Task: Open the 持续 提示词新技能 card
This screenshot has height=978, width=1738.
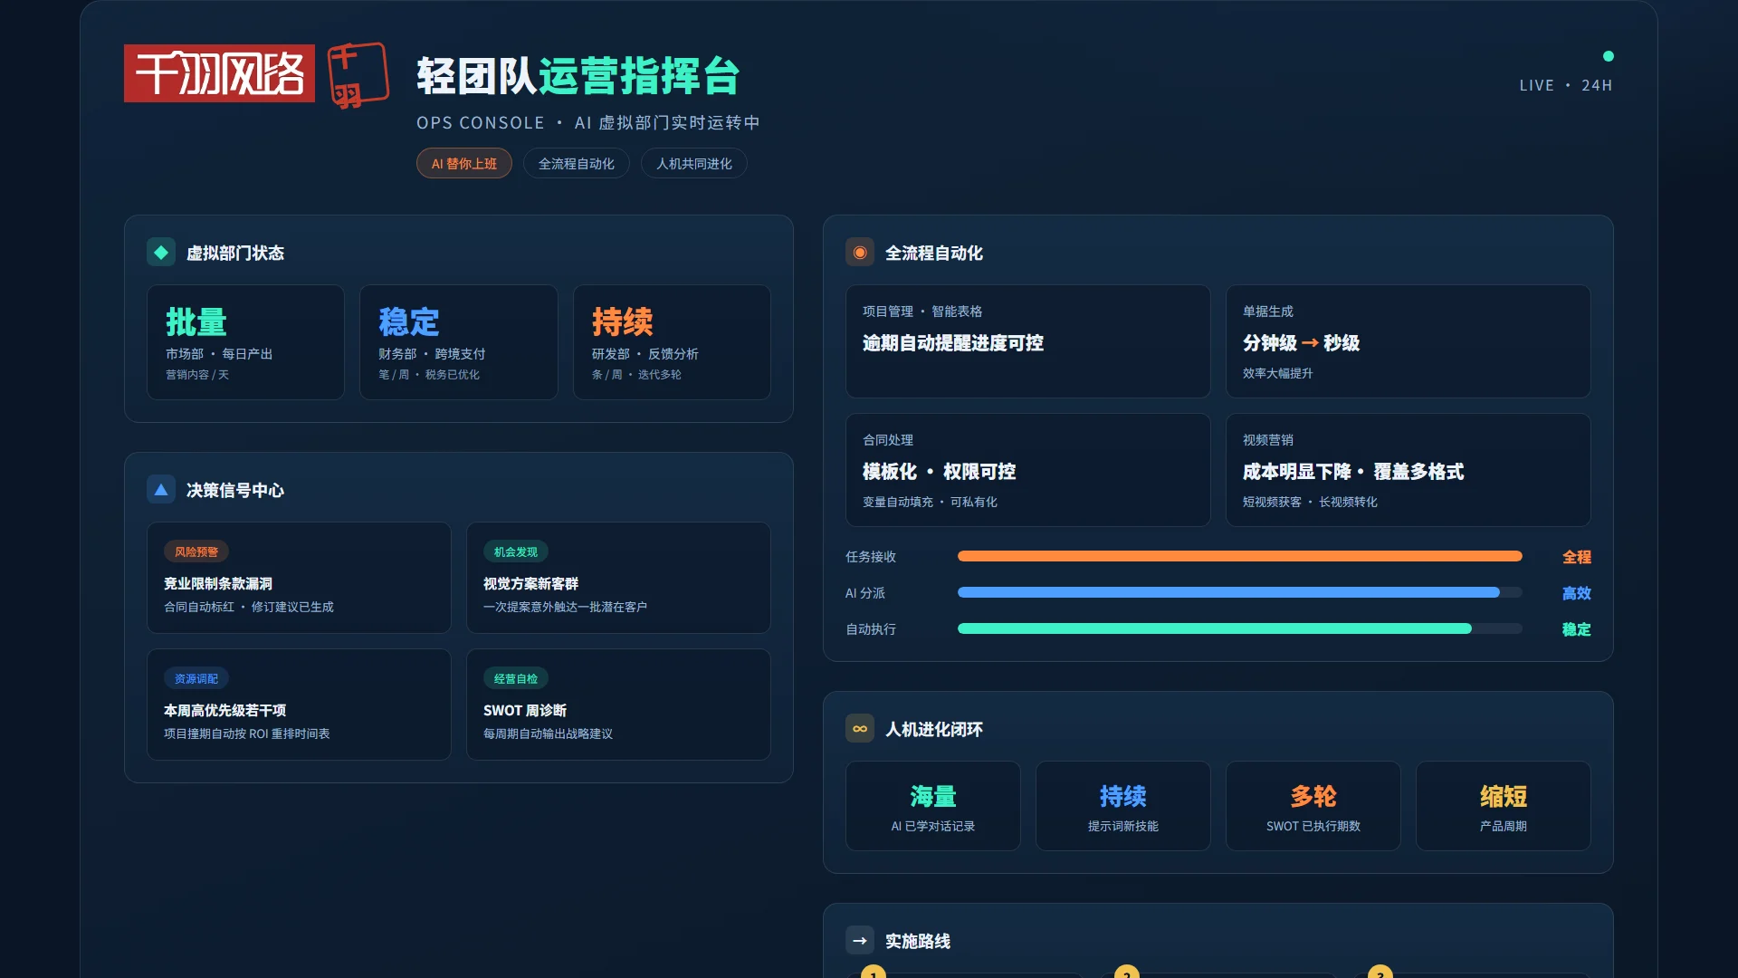Action: [1123, 806]
